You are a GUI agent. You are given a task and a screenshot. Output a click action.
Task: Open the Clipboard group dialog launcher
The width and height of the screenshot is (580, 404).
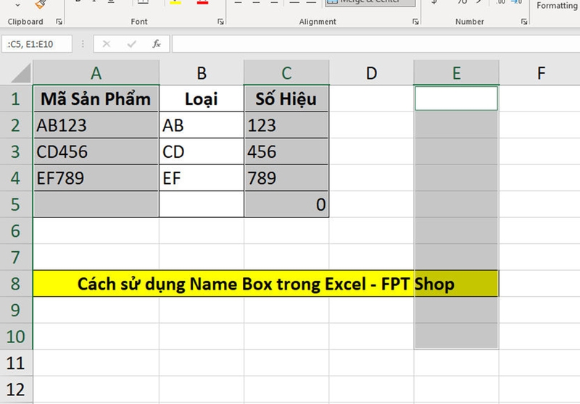[59, 22]
